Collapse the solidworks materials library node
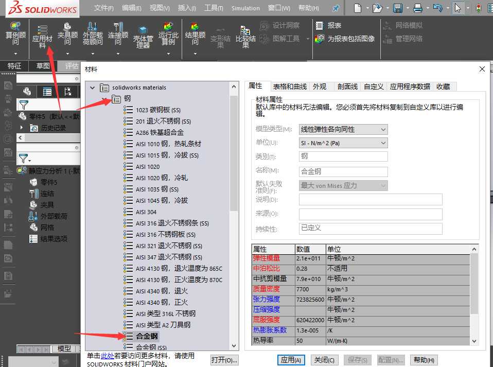This screenshot has width=493, height=367. click(93, 88)
